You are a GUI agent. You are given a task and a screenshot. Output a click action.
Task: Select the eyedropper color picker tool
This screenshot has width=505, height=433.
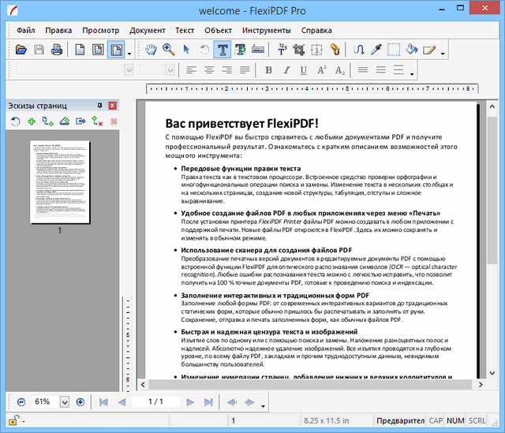(x=376, y=50)
